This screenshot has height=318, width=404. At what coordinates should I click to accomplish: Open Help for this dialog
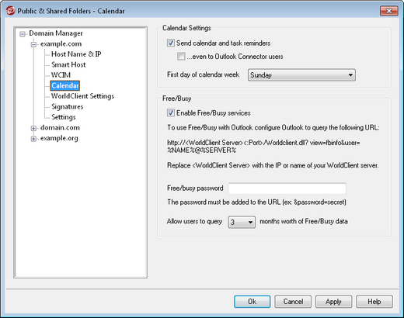[x=374, y=302]
